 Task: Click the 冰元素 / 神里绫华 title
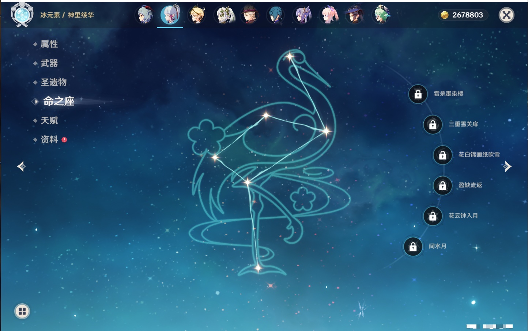pos(67,15)
